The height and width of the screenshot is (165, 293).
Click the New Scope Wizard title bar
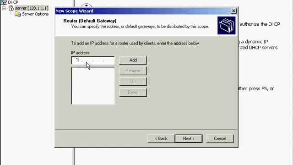pyautogui.click(x=143, y=11)
